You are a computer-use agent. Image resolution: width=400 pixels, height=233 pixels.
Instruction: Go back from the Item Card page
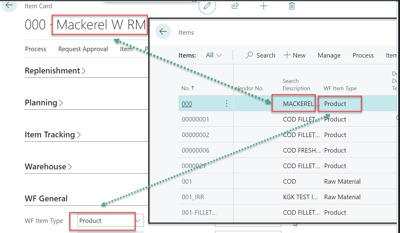[x=9, y=5]
